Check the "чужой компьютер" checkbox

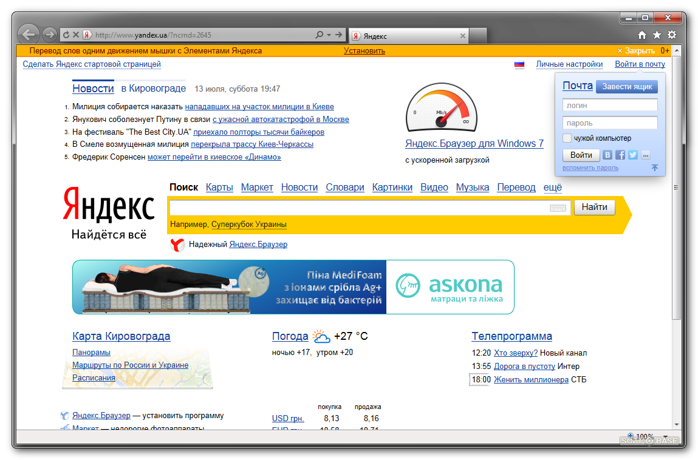pyautogui.click(x=567, y=138)
